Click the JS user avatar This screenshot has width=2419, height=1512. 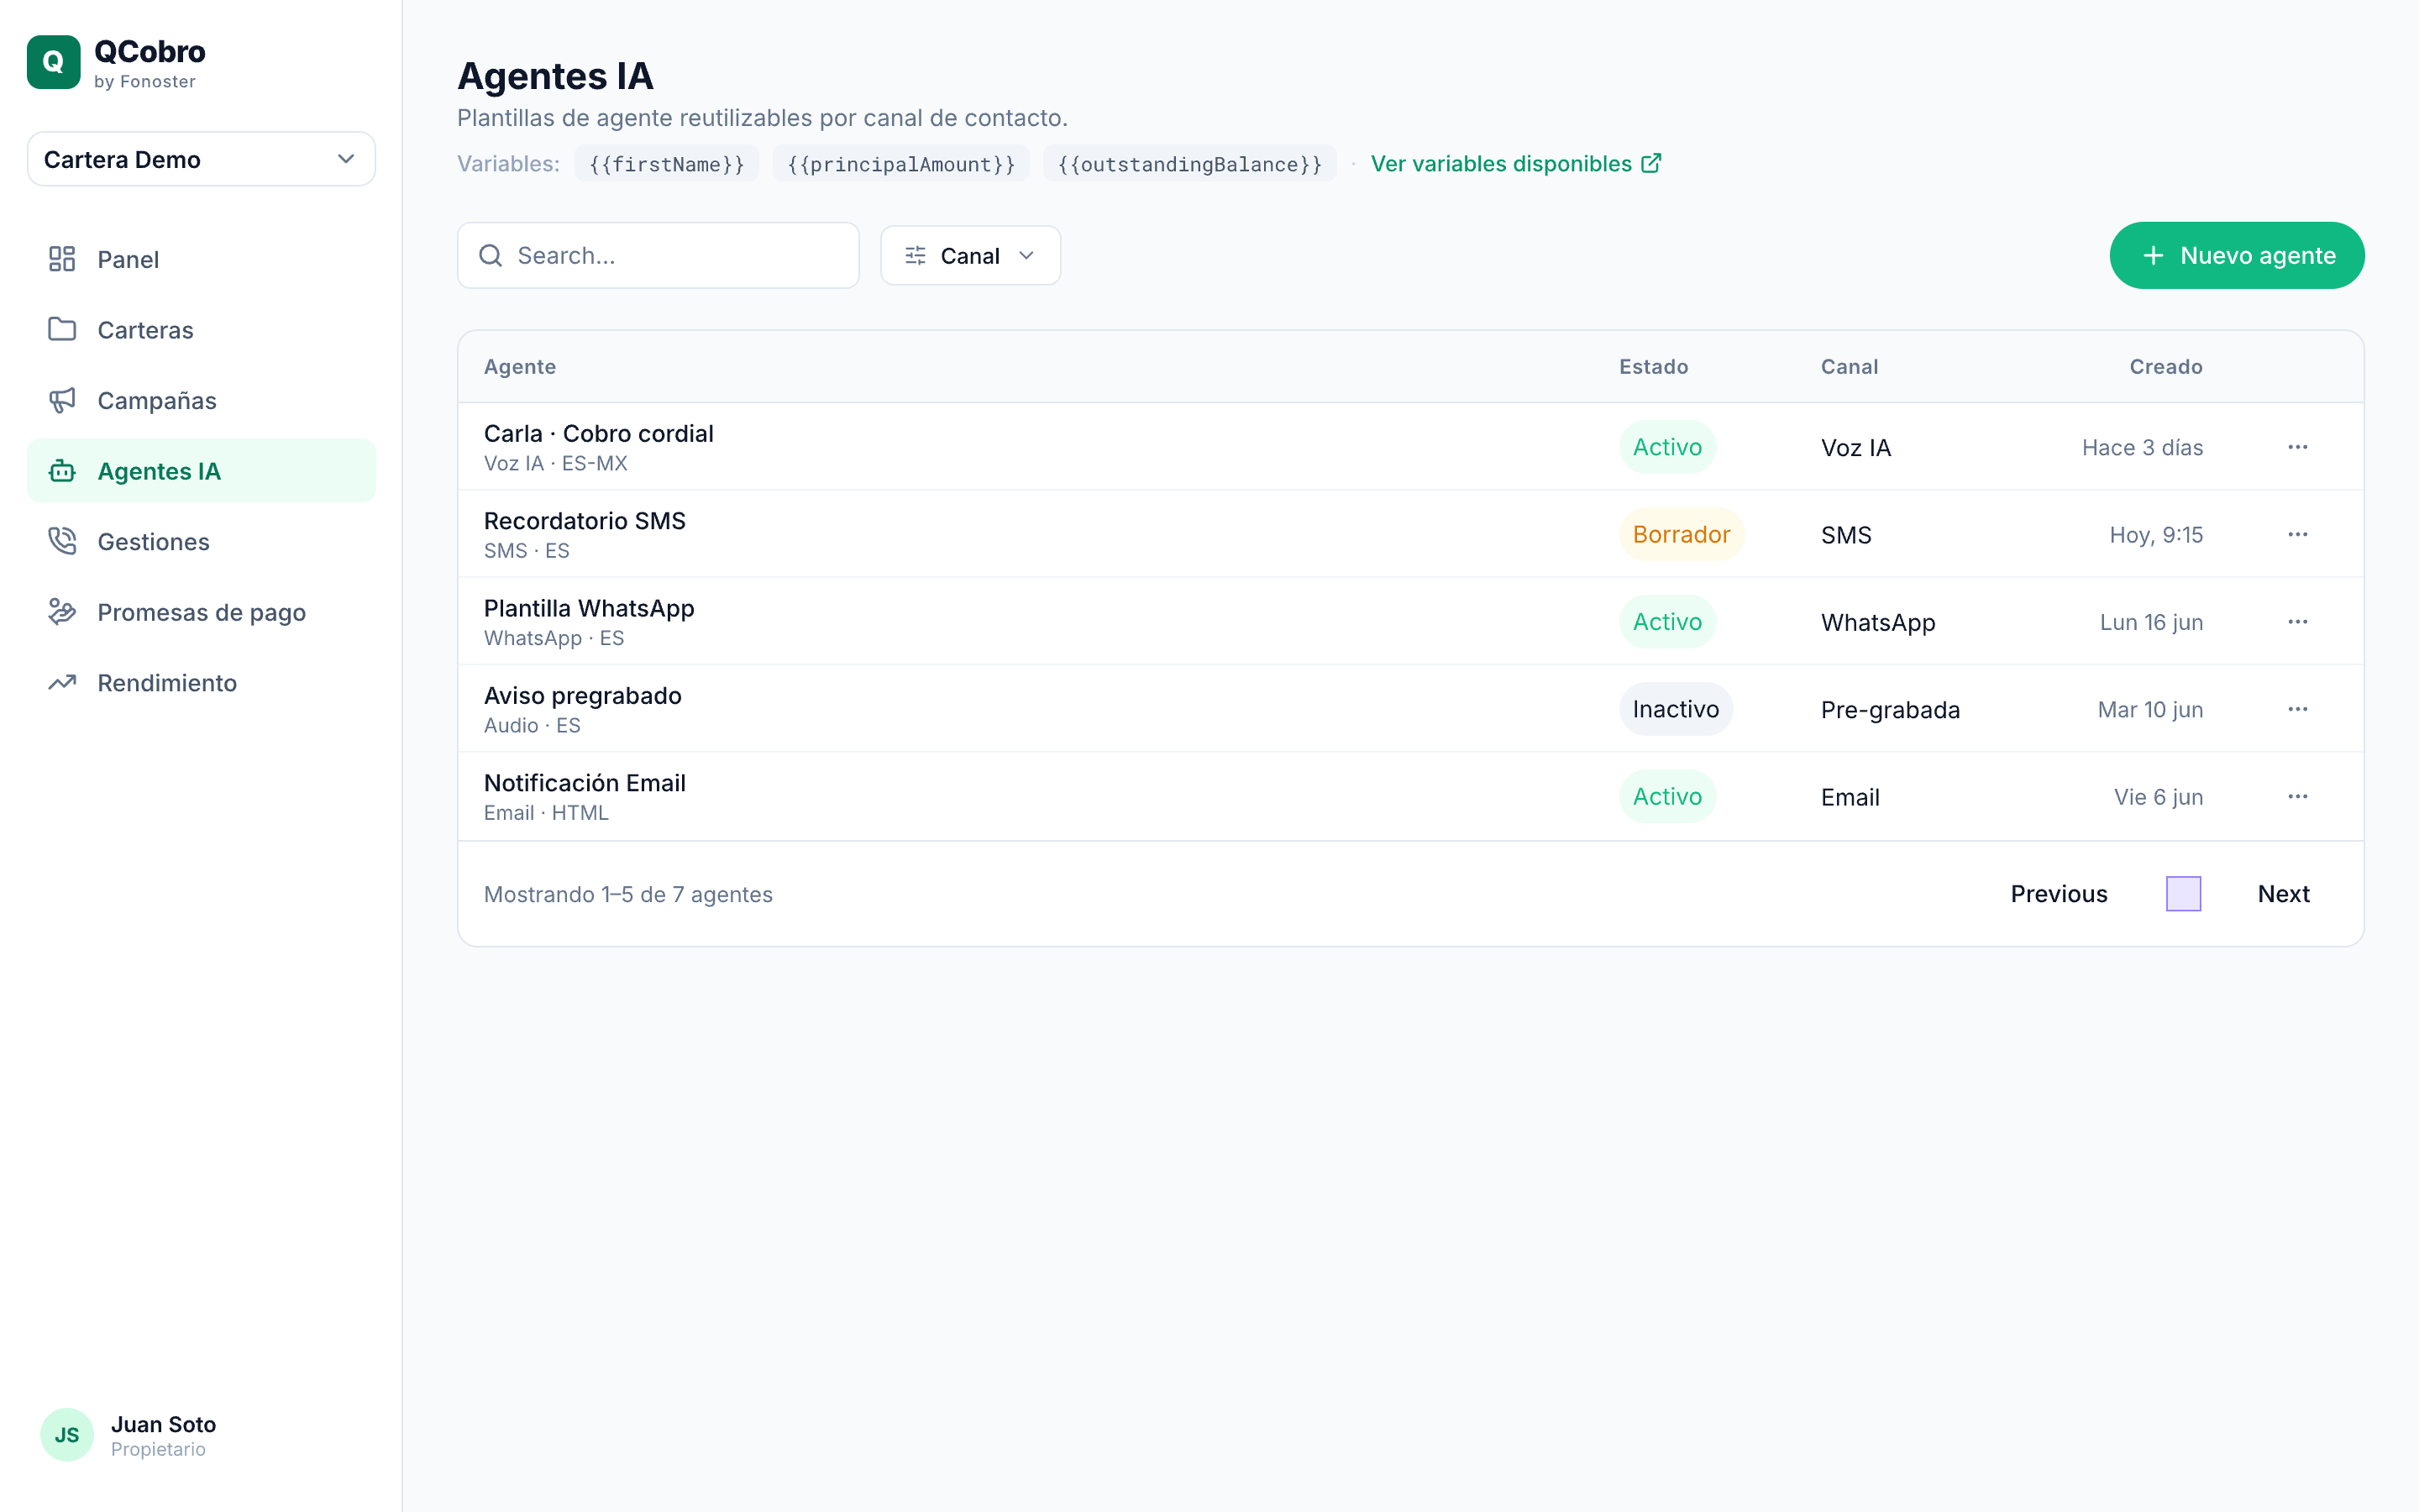point(67,1435)
